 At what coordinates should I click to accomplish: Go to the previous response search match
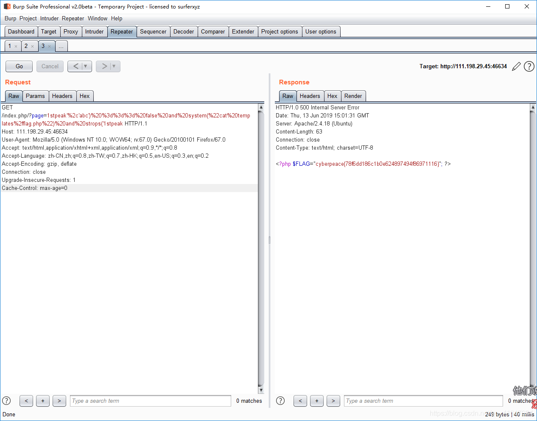[x=300, y=401]
